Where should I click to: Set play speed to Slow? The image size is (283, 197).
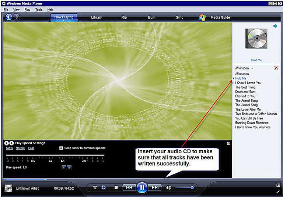coord(10,148)
